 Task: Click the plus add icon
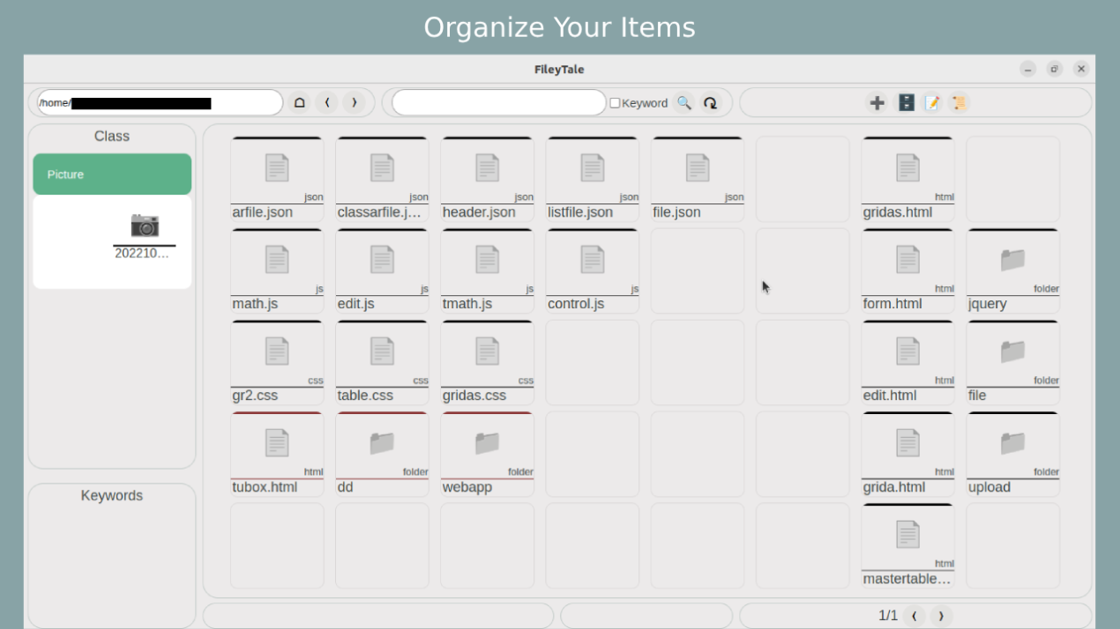pos(877,102)
